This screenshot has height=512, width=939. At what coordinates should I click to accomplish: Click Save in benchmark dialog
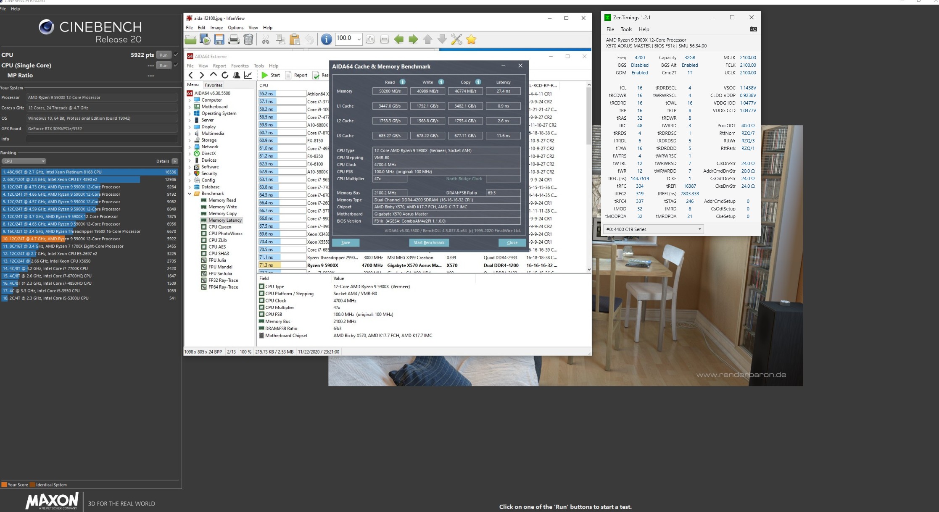pyautogui.click(x=346, y=242)
